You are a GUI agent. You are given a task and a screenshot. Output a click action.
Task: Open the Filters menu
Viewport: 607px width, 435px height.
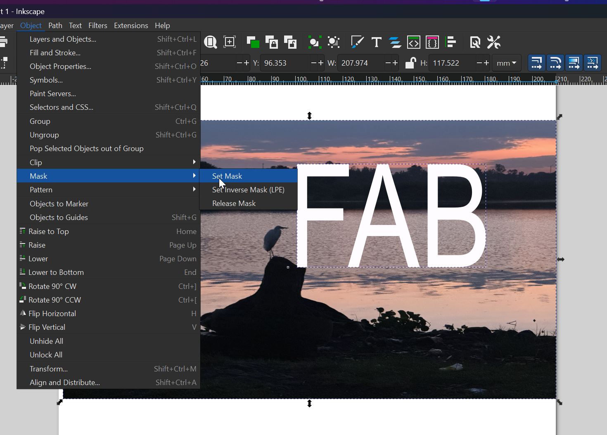pos(98,26)
